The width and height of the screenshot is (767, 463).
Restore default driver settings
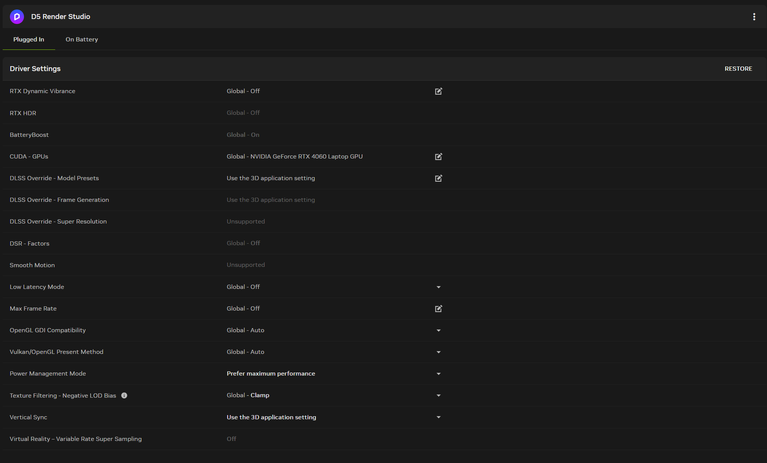click(x=738, y=69)
